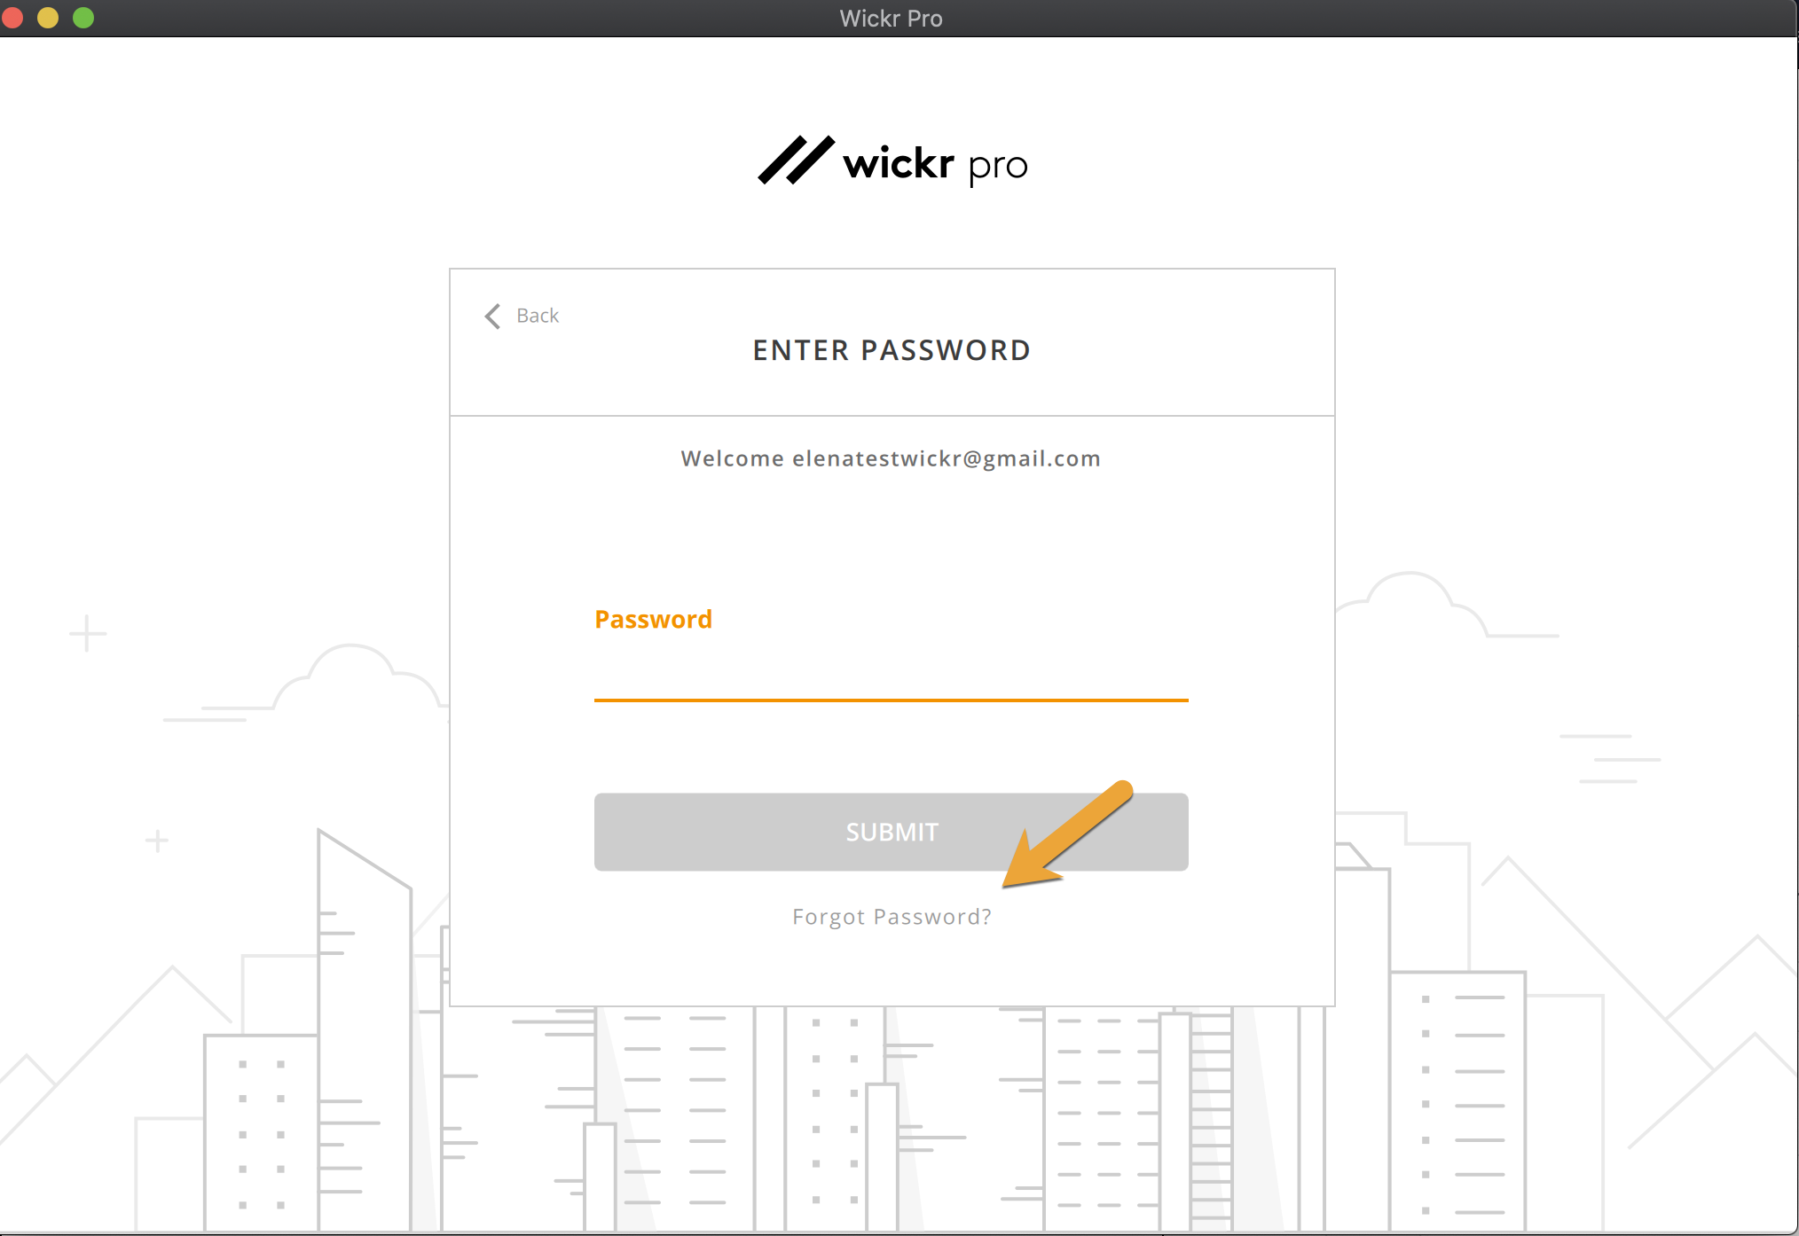Click the large plus sign decoration

pos(87,633)
